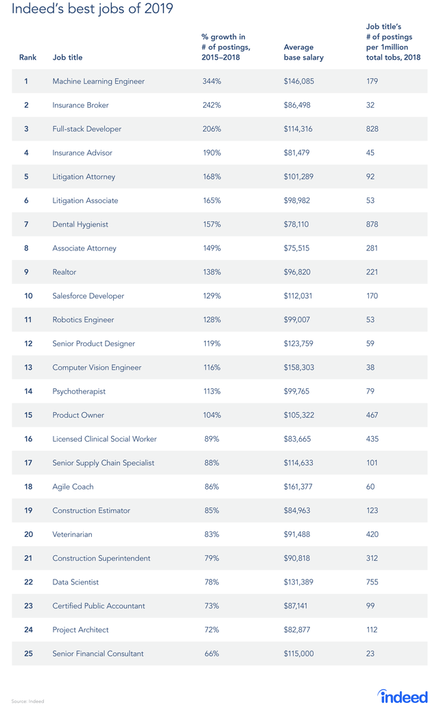Click the 878 postings value
The width and height of the screenshot is (439, 705).
pyautogui.click(x=372, y=225)
